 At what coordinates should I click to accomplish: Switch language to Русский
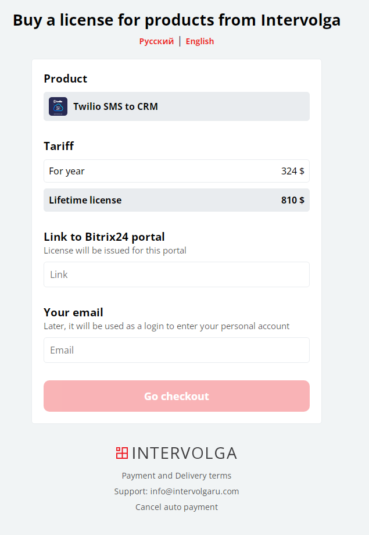156,41
